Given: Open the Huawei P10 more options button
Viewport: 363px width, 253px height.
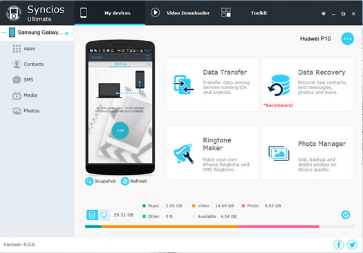Looking at the screenshot, I should coord(348,39).
